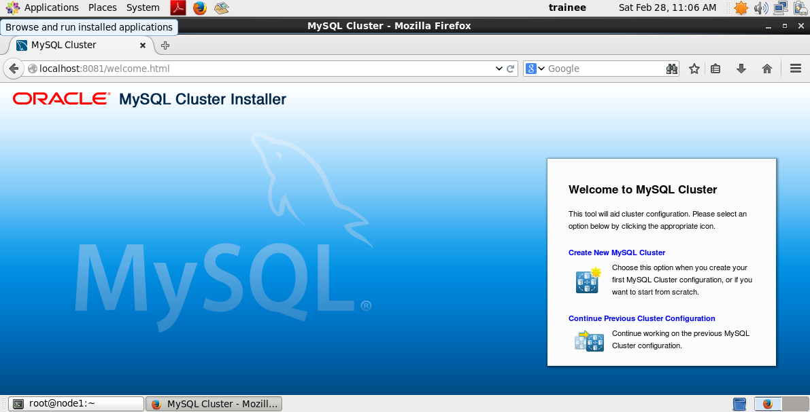This screenshot has height=412, width=810.
Task: Click the Create New MySQL Cluster icon
Action: [588, 280]
